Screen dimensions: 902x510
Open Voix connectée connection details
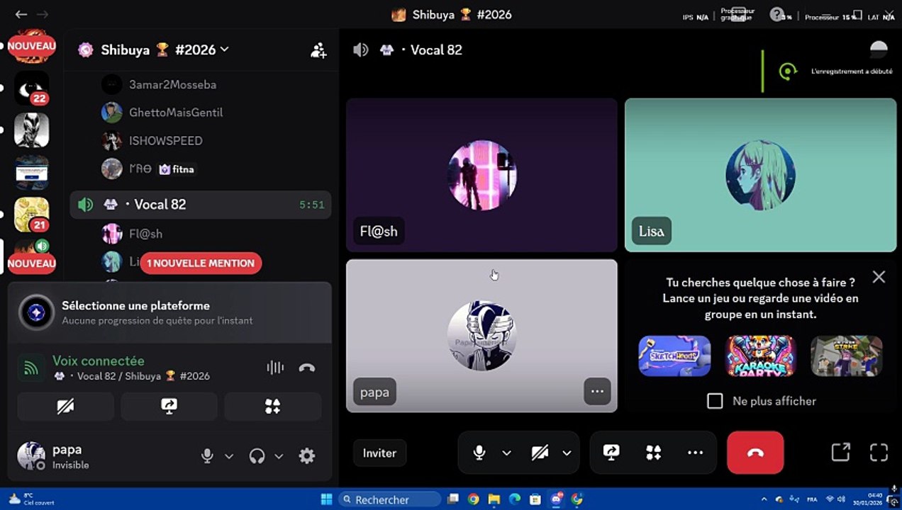click(99, 361)
